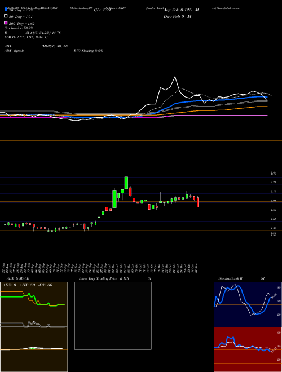The image size is (282, 372).
Task: Click the 'ADX: 0 +DY: 50 -DY: 50' header
Action: [27, 285]
